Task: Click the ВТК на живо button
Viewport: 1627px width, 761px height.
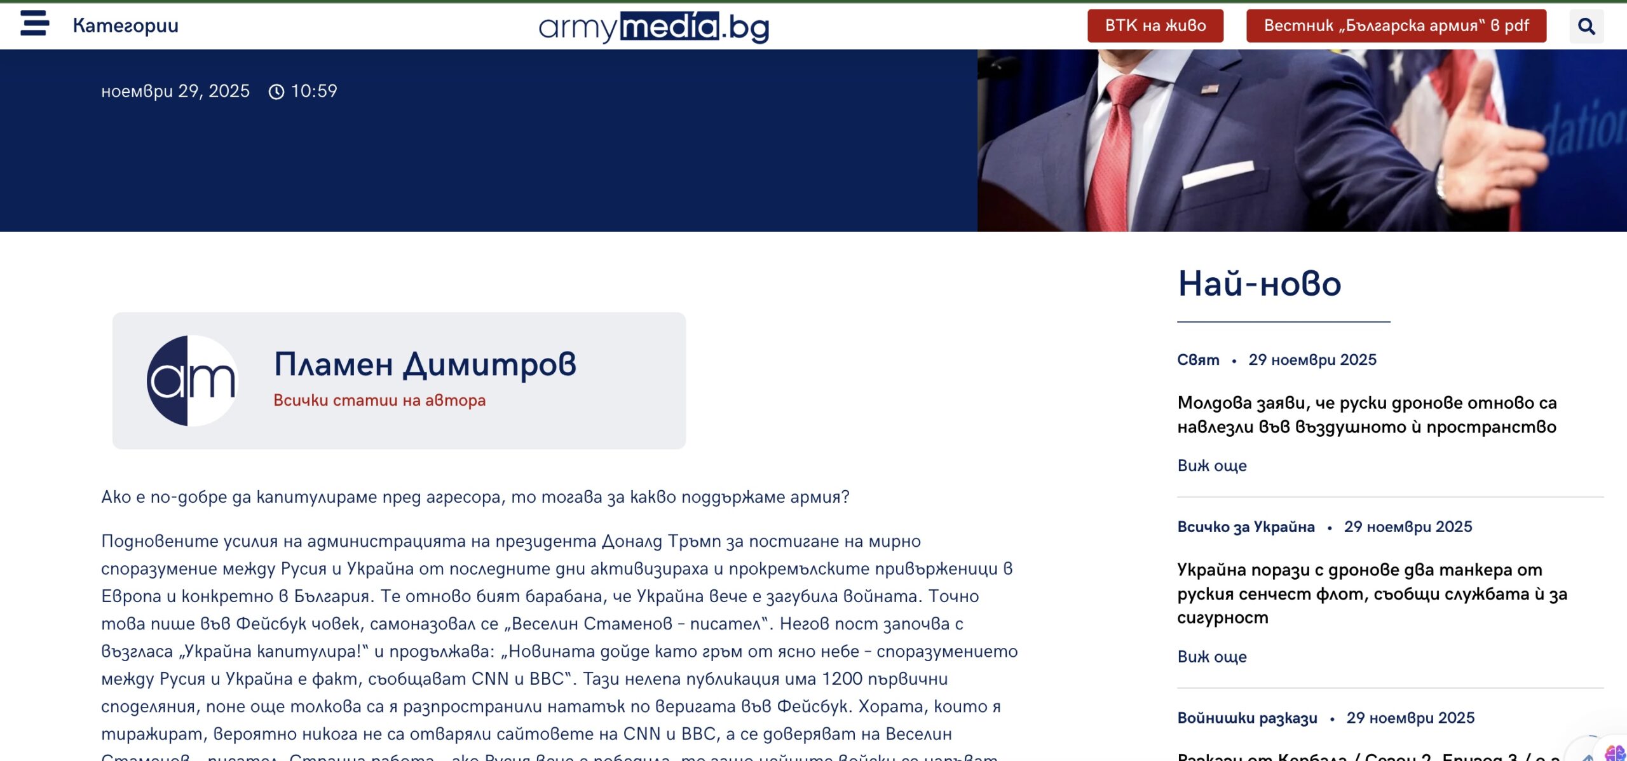Action: (x=1155, y=25)
